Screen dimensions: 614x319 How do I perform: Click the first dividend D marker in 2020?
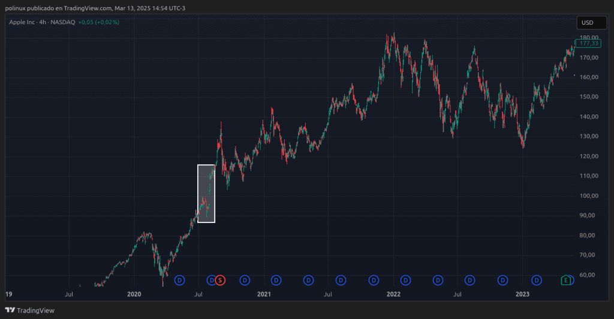[x=179, y=280]
